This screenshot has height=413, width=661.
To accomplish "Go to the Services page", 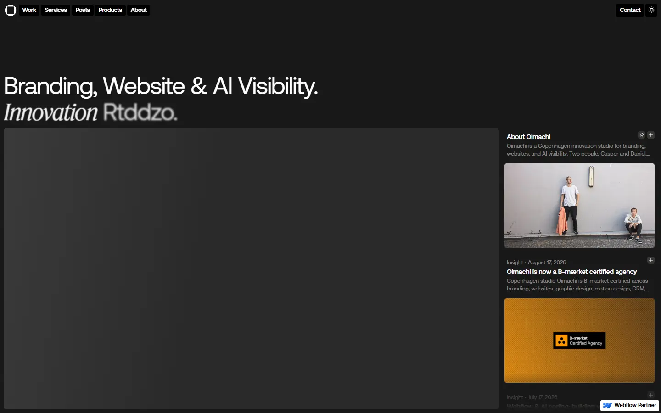I will (56, 10).
